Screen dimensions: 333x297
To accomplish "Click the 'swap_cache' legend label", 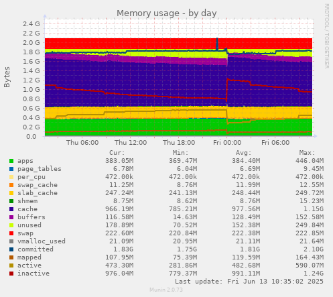I will coord(38,185).
